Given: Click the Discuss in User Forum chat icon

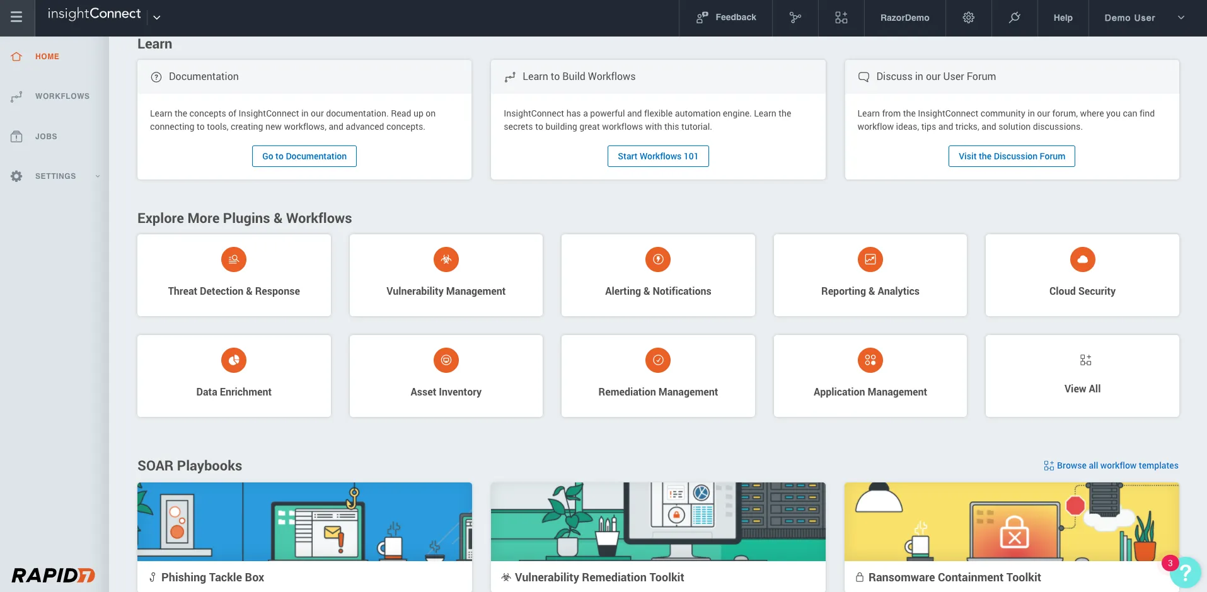Looking at the screenshot, I should [863, 77].
